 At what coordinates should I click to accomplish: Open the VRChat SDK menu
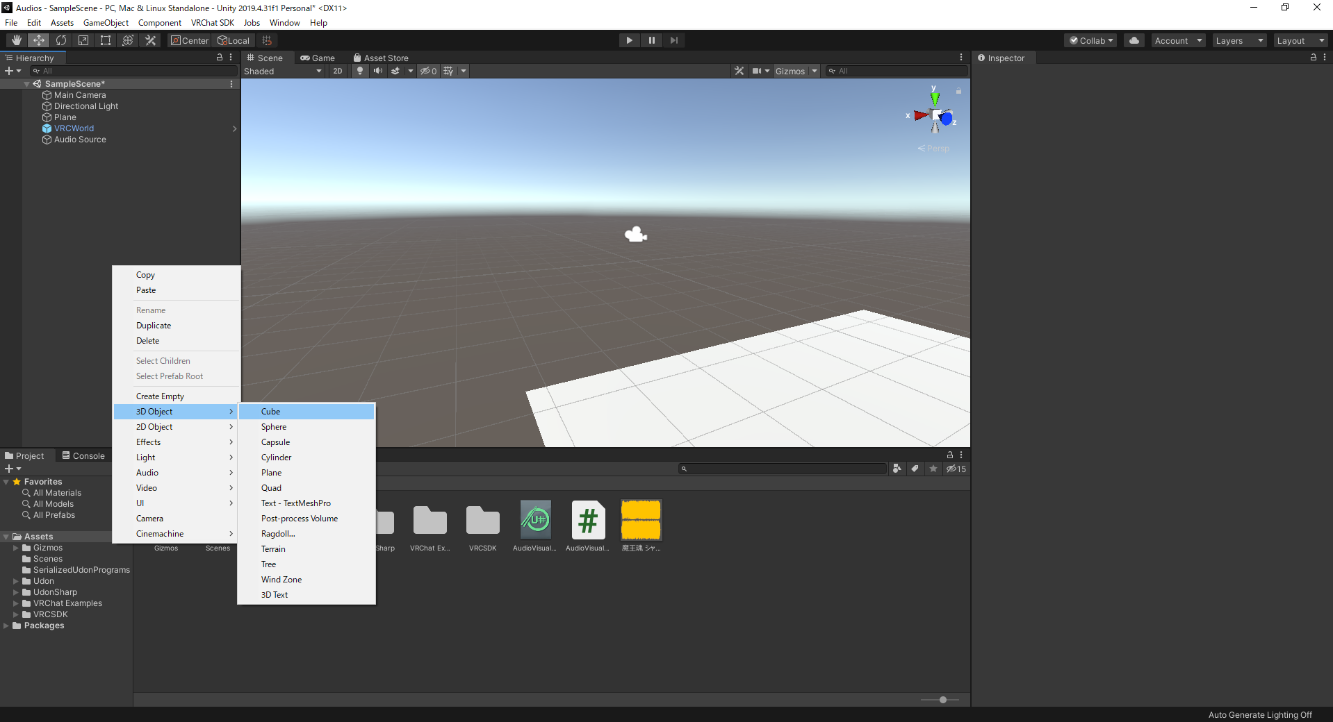[213, 23]
